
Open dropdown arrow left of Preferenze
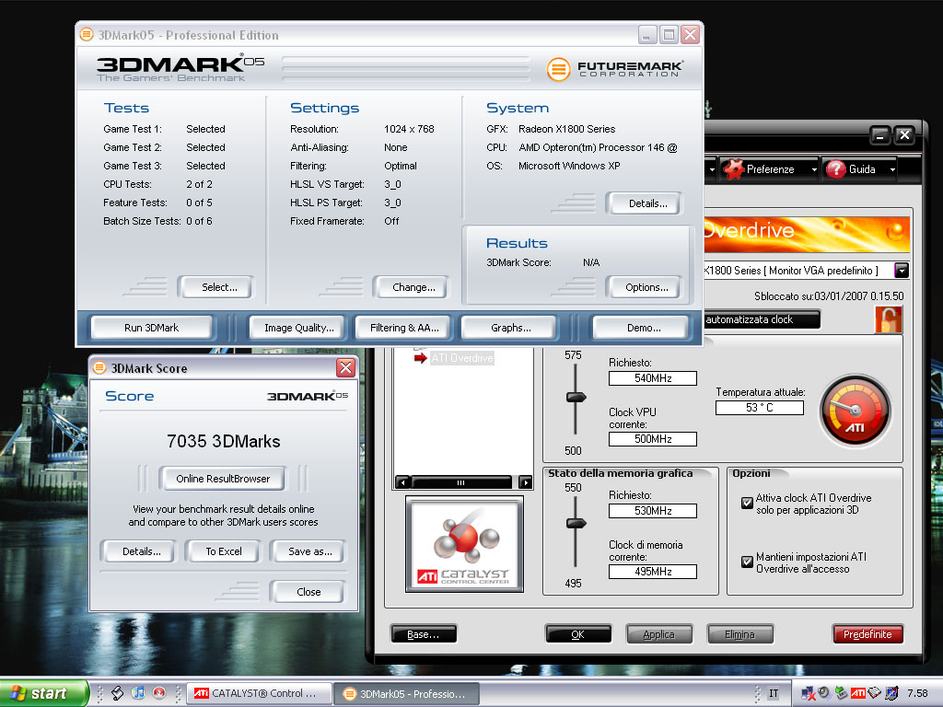[712, 169]
